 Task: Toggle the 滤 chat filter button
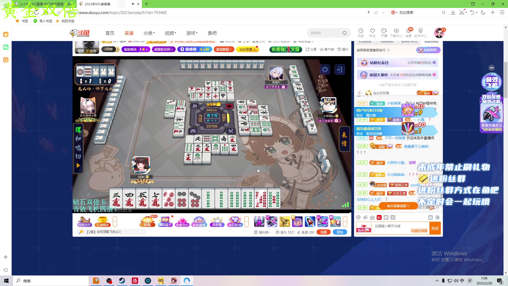click(x=430, y=217)
